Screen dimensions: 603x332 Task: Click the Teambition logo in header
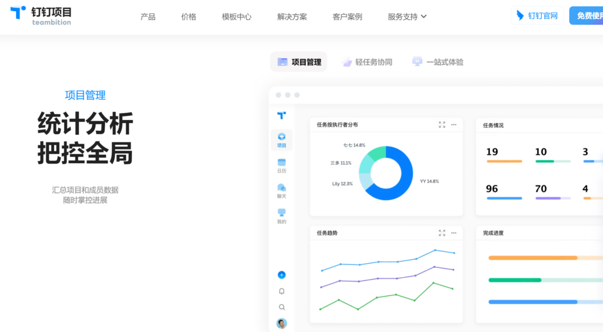(x=41, y=16)
